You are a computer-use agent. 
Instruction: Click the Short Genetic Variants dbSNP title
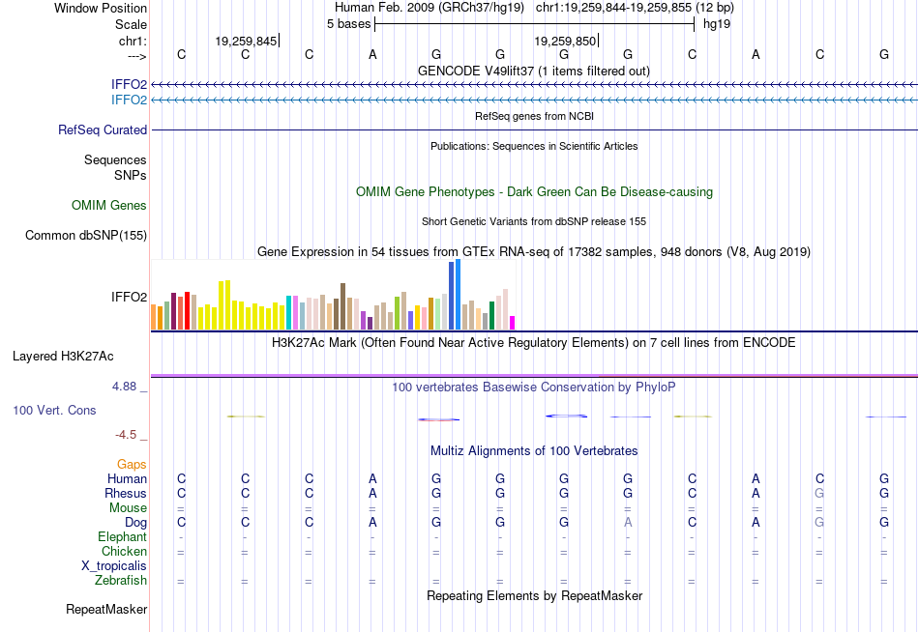[x=534, y=221]
